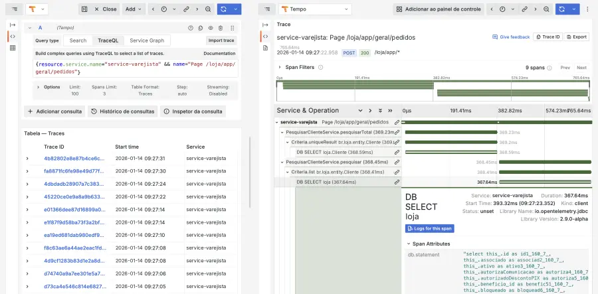Viewport: 598px width, 294px height.
Task: Select left pane table icon
Action: tap(13, 48)
